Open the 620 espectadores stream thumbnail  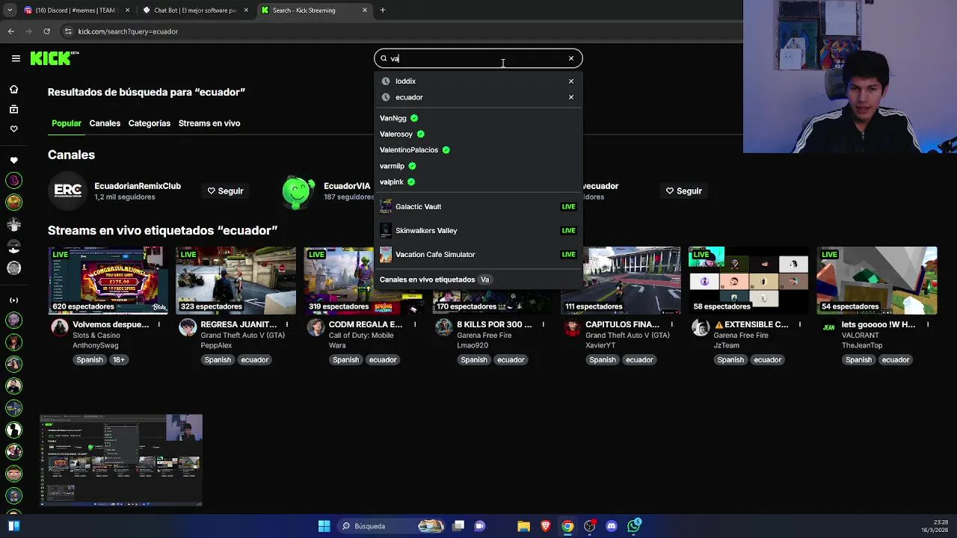pyautogui.click(x=108, y=280)
